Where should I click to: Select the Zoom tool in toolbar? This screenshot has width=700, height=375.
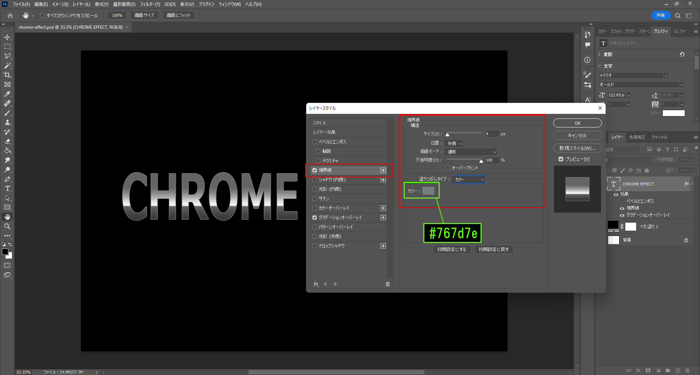[x=7, y=226]
